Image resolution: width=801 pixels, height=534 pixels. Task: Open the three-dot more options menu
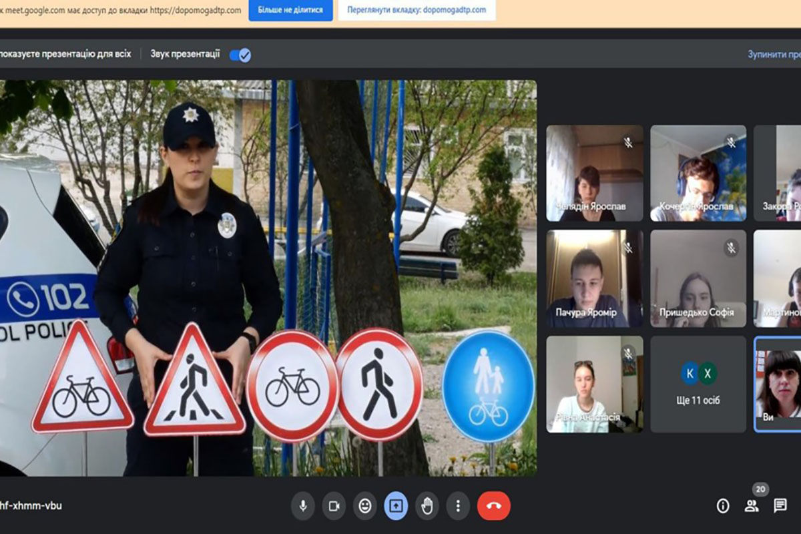coord(458,506)
